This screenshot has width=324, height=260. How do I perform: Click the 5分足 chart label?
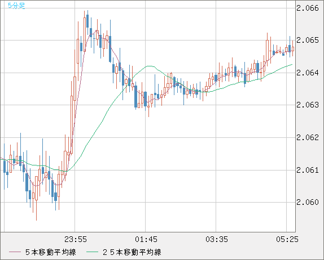click(16, 6)
